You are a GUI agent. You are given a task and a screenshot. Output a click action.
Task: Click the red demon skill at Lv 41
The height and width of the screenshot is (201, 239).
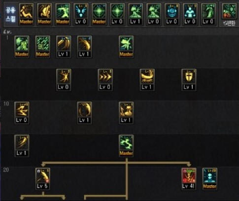[x=189, y=179]
